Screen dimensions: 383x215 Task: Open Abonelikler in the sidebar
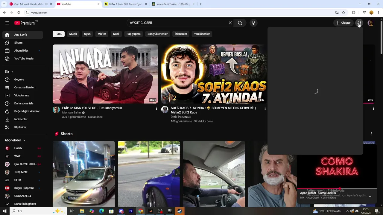[x=23, y=51]
